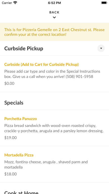Viewport: 109px width, 194px height.
Task: Select the Curbside Pickup section header
Action: (x=24, y=48)
